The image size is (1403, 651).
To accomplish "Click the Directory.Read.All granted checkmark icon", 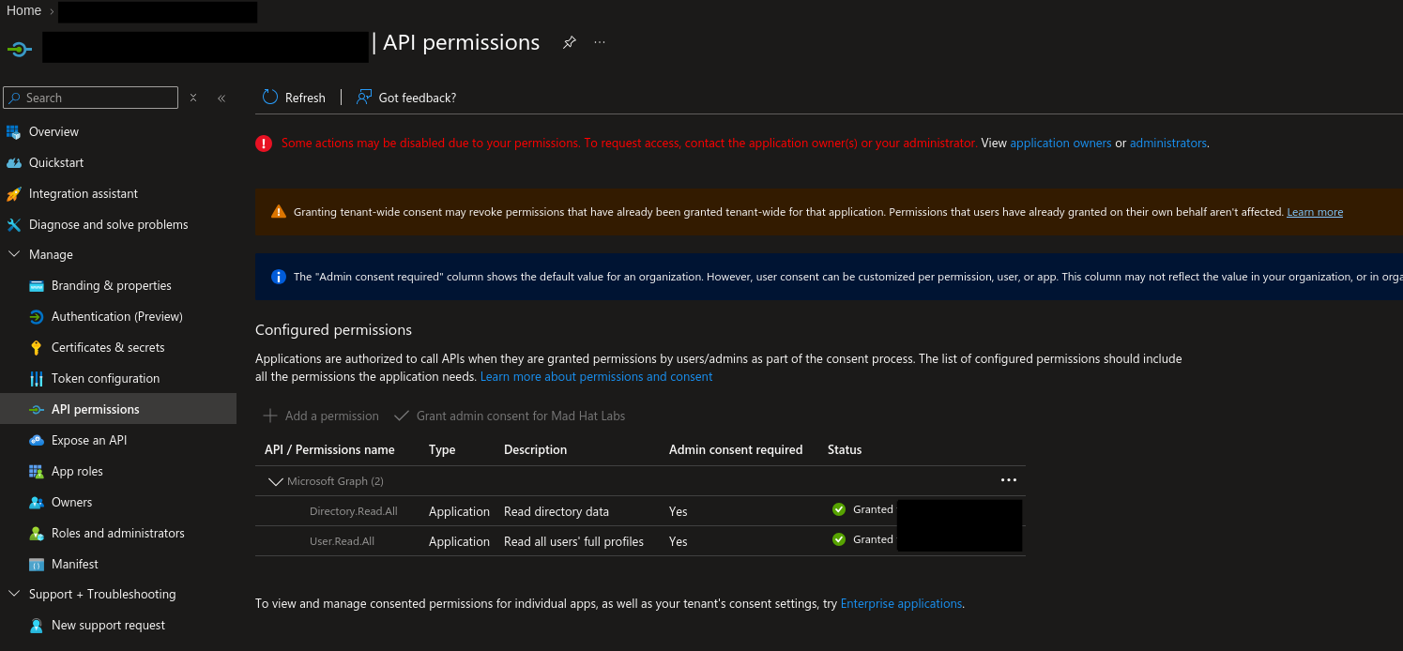I will tap(839, 509).
